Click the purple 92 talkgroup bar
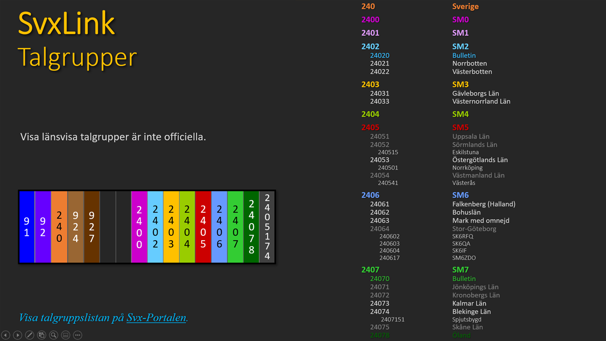 [x=43, y=227]
